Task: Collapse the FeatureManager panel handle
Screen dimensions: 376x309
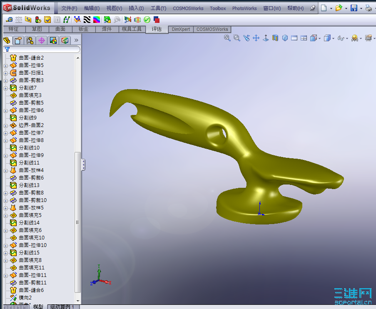Action: 83,165
